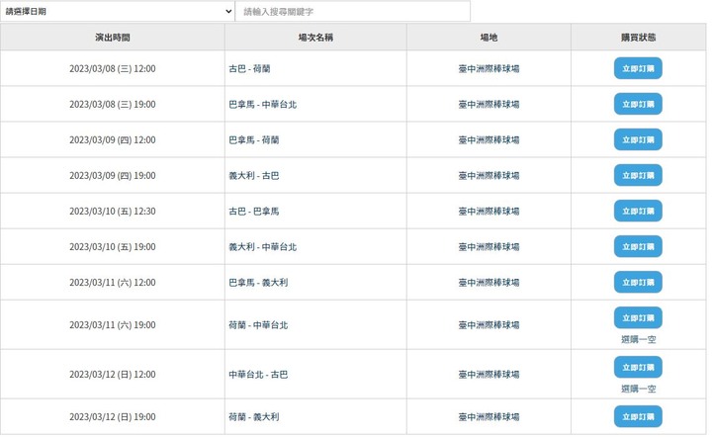Screen dimensions: 712x437
Task: Click the 2023/03/12 (日) 19:00 time cell
Action: tap(113, 417)
